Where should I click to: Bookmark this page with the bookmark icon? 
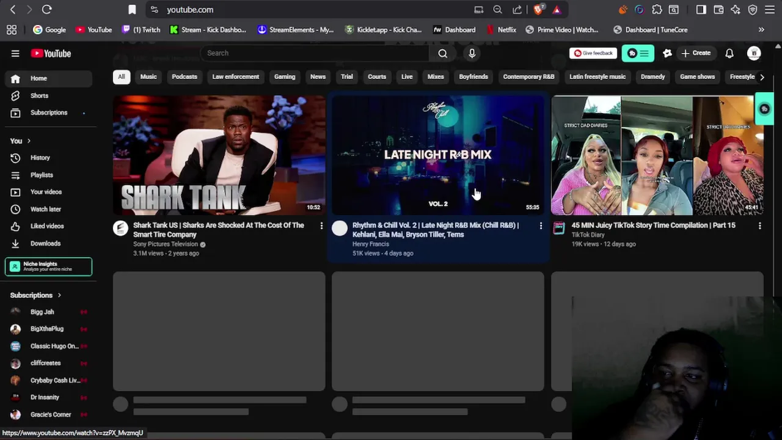(x=132, y=9)
